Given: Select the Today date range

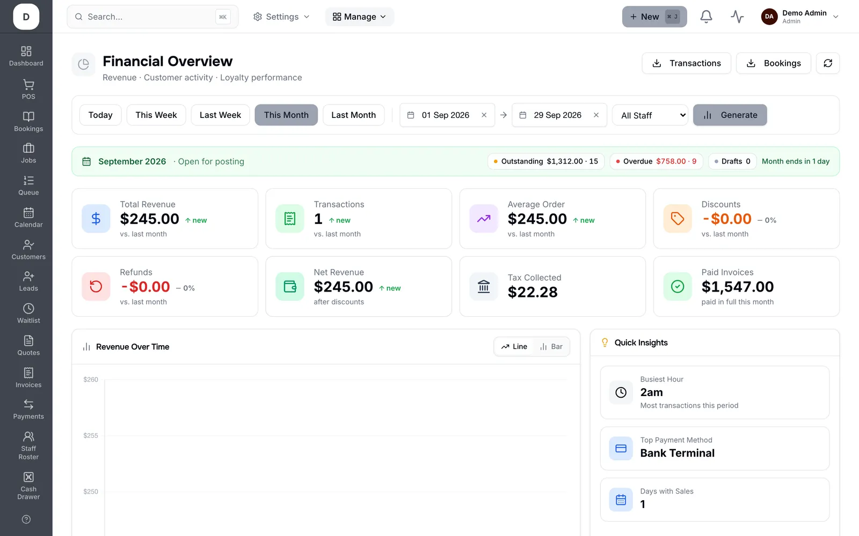Looking at the screenshot, I should (100, 115).
